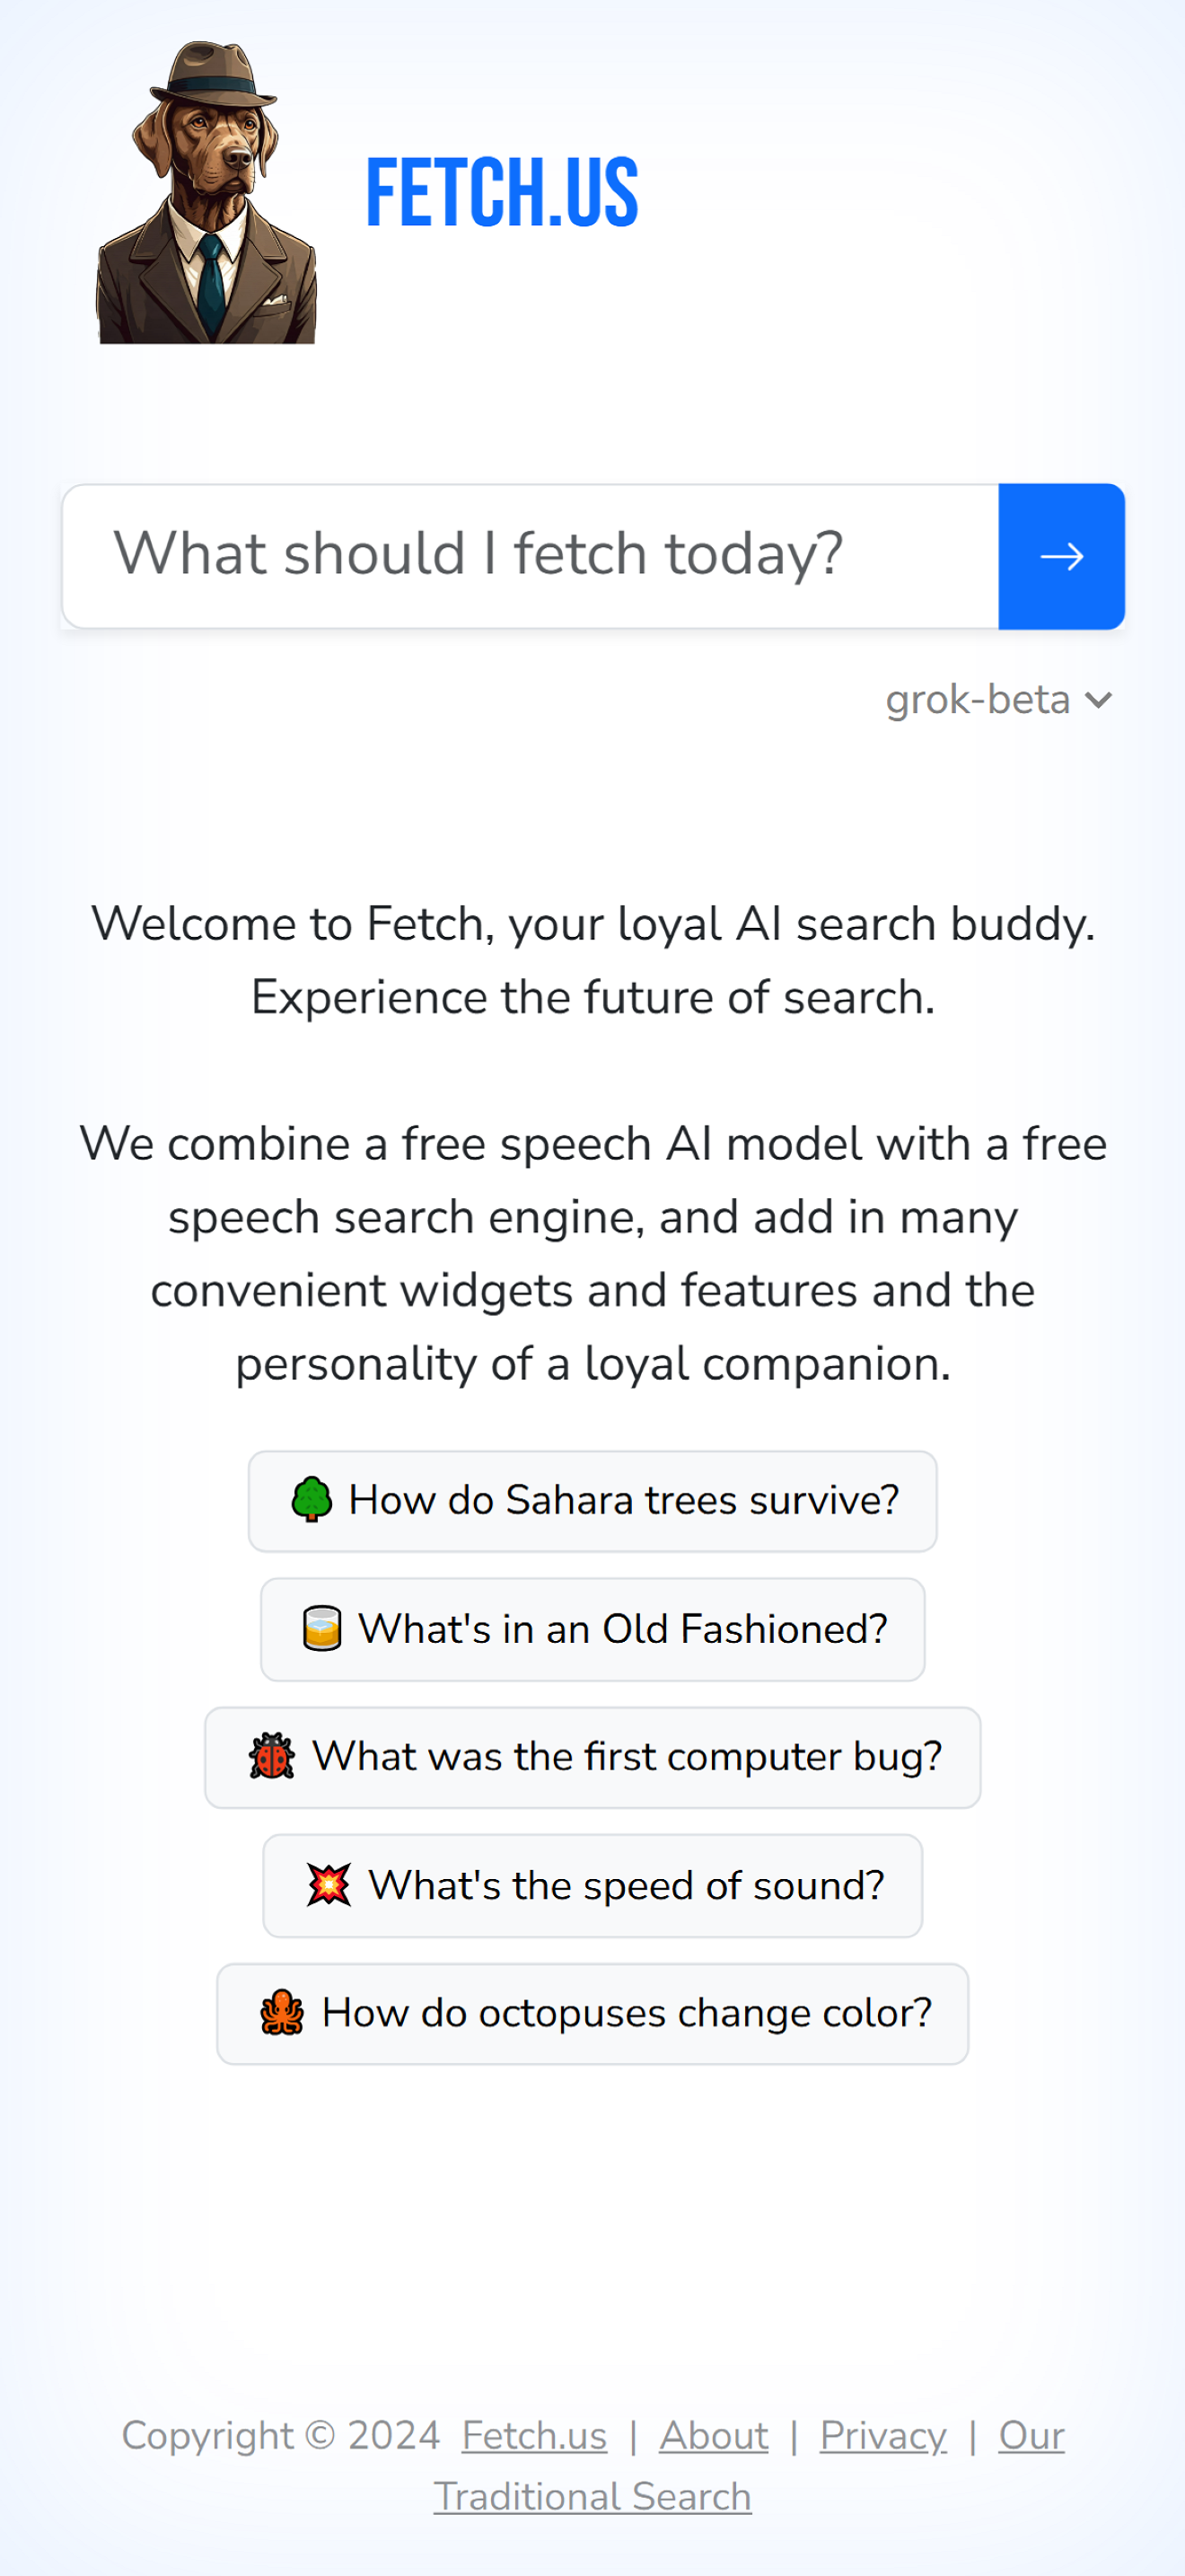
Task: Click the whiskey glass emoji icon
Action: [321, 1629]
